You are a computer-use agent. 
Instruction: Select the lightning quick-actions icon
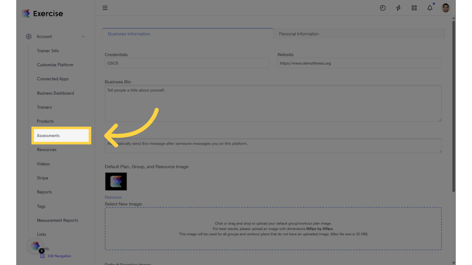[x=398, y=8]
